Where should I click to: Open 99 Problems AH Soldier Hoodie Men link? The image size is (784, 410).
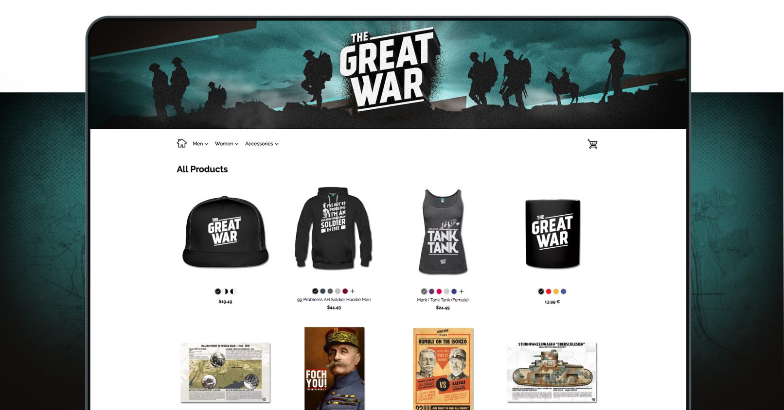pos(334,300)
